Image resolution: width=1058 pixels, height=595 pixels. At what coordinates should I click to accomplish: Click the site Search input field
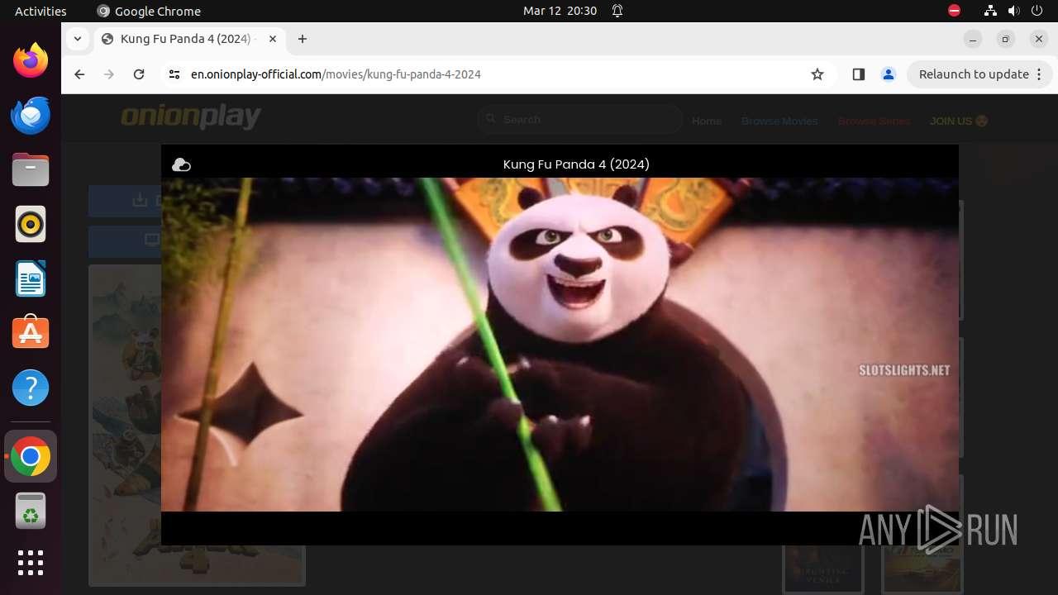point(580,120)
